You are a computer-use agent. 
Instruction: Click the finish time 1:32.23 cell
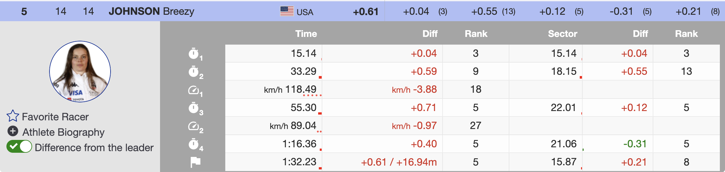(299, 162)
